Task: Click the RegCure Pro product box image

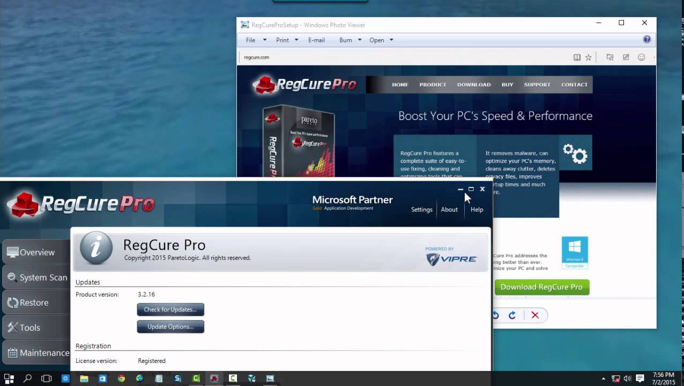Action: 298,140
